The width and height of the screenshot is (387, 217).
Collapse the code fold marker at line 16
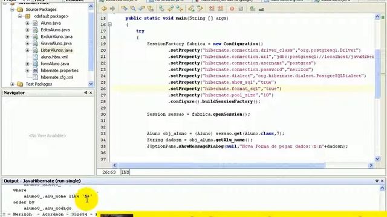110,24
